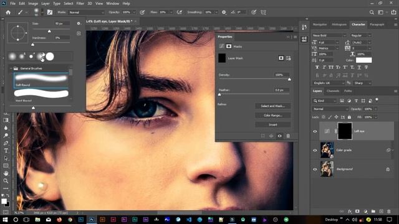Open symmetry paint butterfly options
399x224 pixels.
click(x=263, y=12)
